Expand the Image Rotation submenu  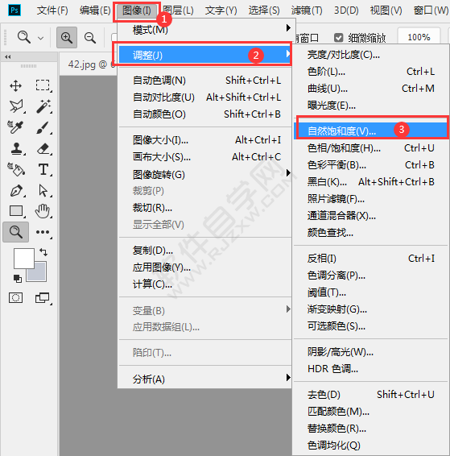205,175
